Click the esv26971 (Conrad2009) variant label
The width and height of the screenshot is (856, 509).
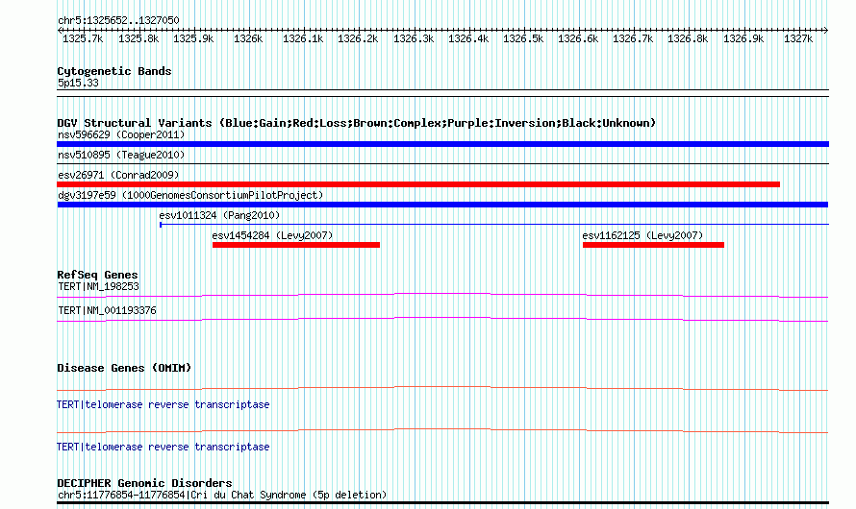118,175
